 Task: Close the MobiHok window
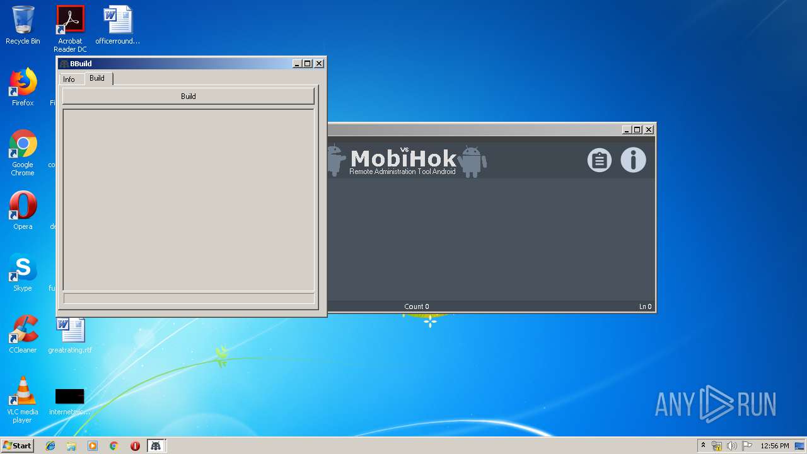649,130
